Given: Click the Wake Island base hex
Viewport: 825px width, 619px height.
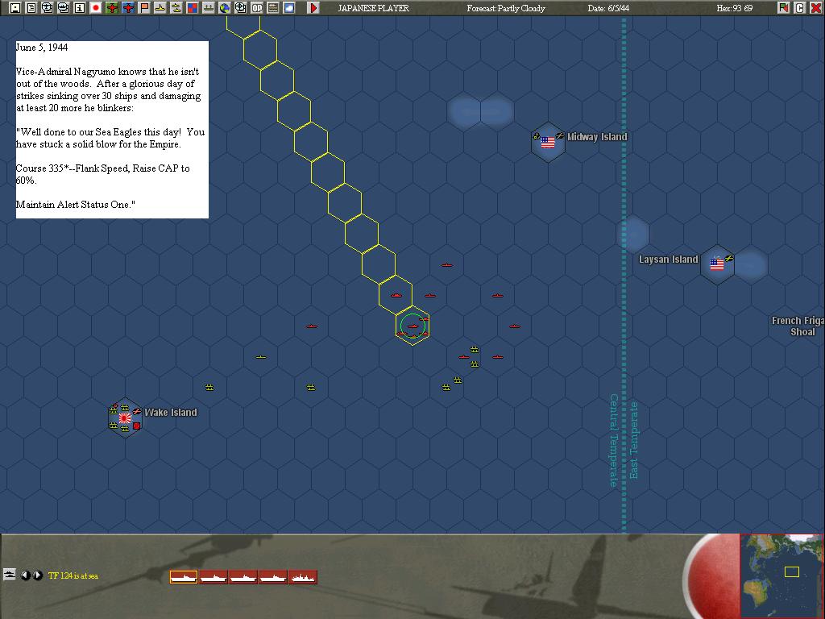Looking at the screenshot, I should click(x=125, y=418).
